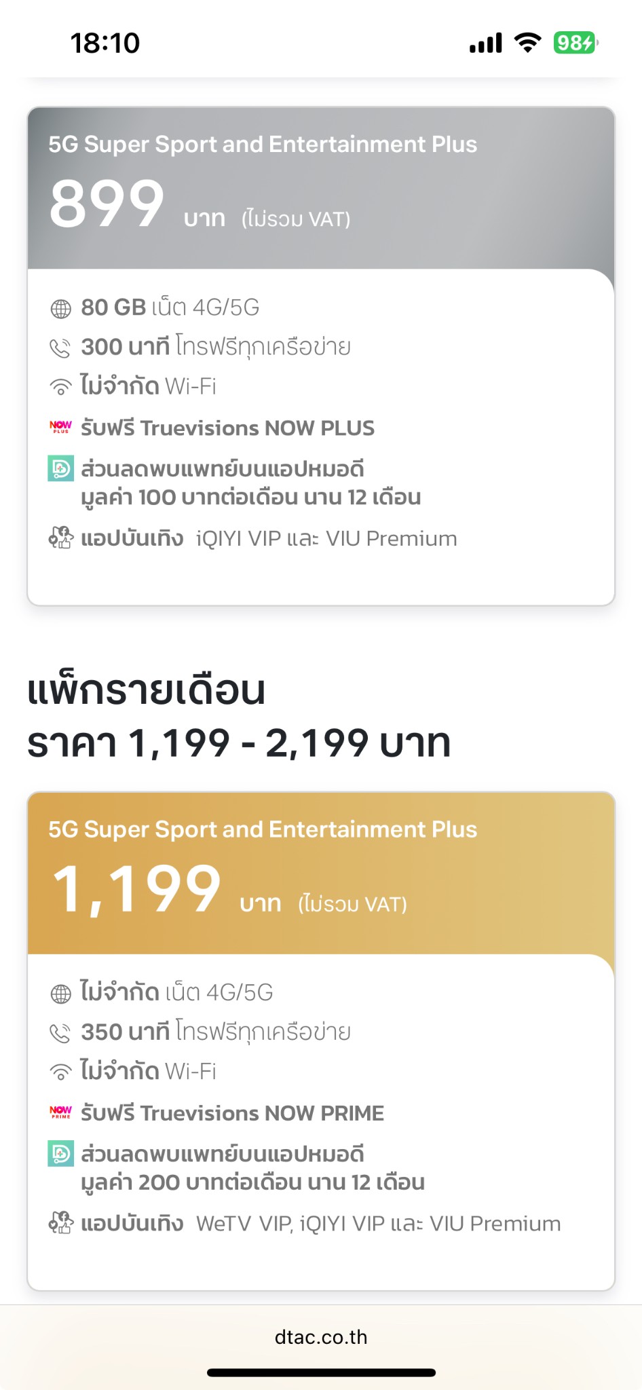Tap the dtac.co.th address bar
This screenshot has width=642, height=1390.
tap(321, 1337)
